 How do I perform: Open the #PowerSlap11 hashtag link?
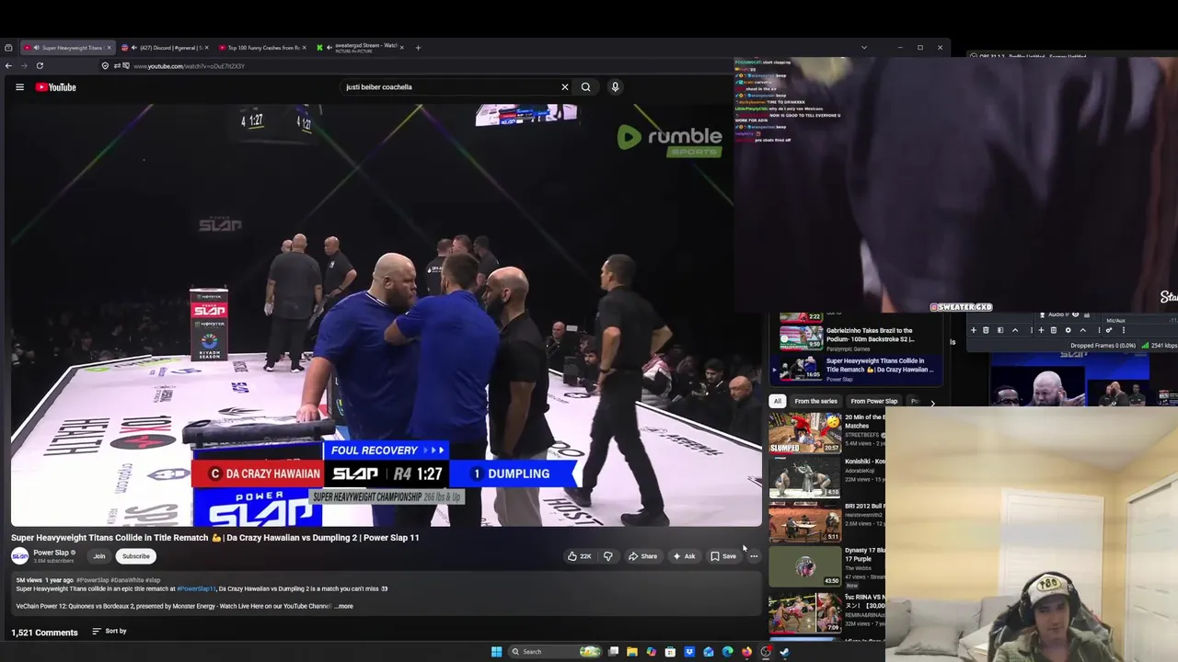[x=196, y=589]
